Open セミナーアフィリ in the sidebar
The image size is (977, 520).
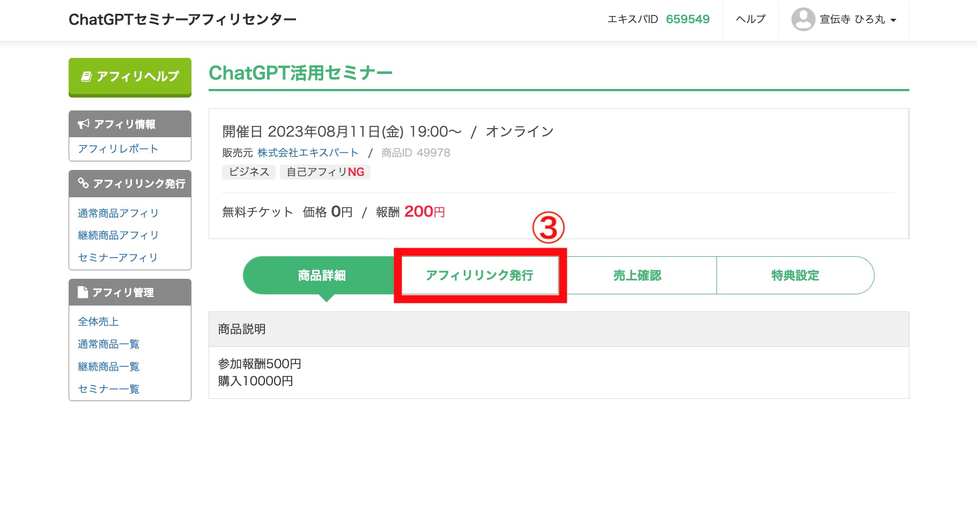point(118,258)
